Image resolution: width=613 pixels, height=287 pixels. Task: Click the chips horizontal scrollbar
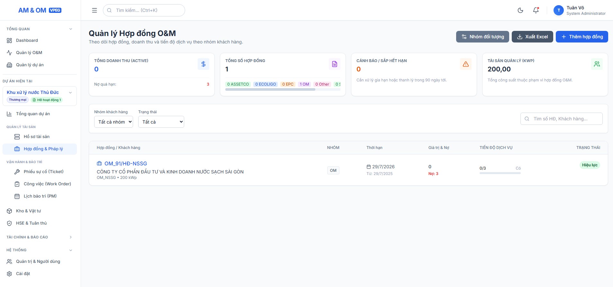click(270, 90)
